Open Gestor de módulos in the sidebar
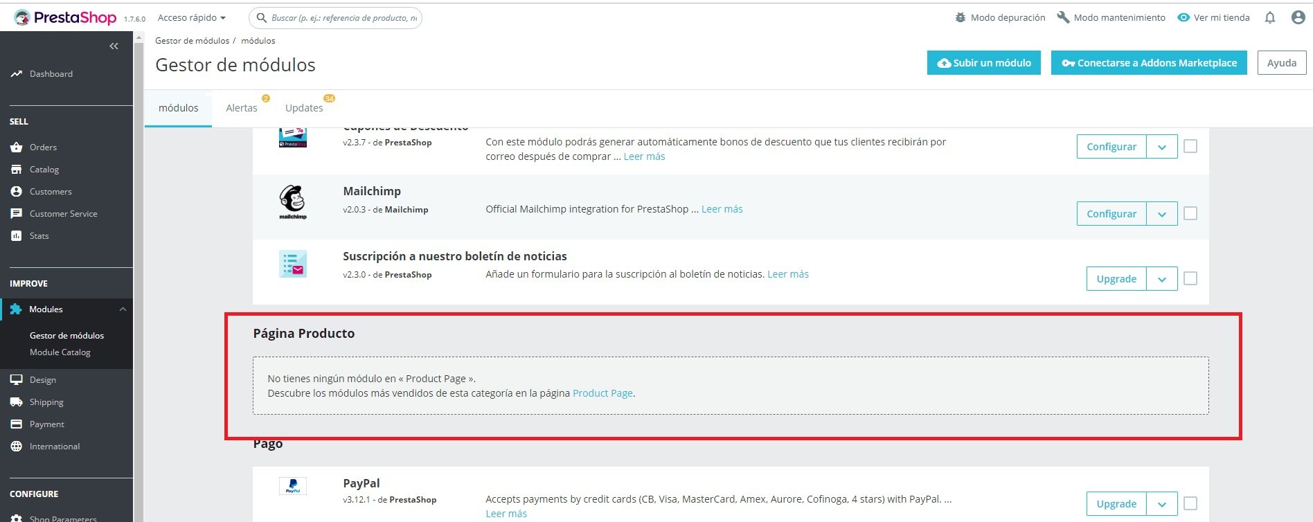This screenshot has width=1313, height=522. (x=66, y=336)
